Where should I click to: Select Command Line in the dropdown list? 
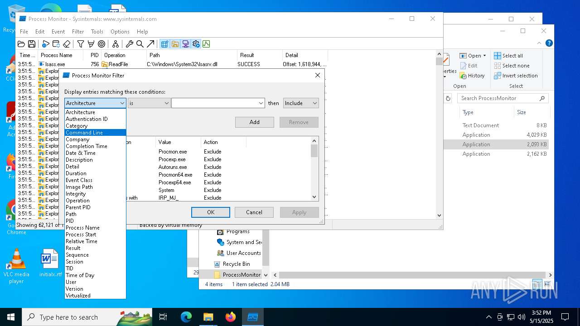95,133
